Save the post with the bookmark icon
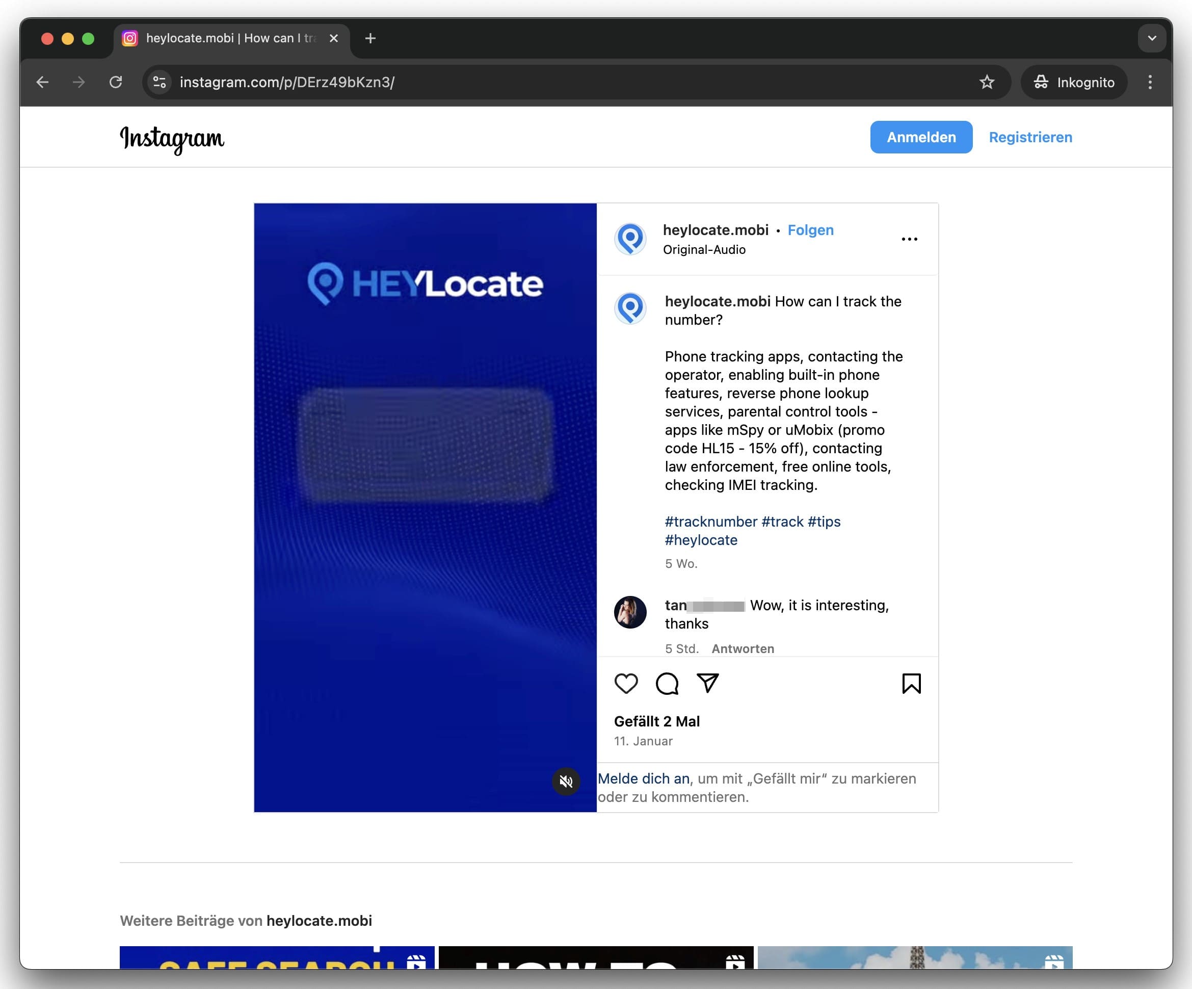 (x=912, y=684)
